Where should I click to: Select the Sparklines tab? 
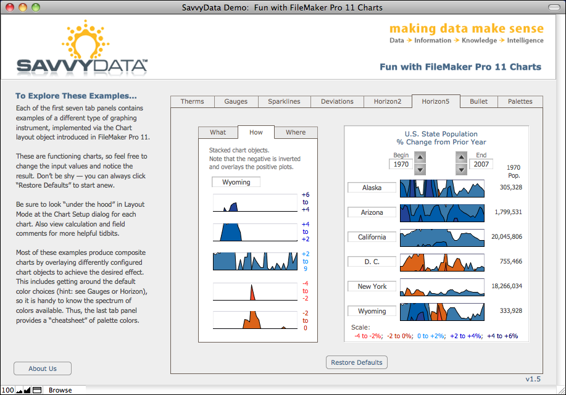pyautogui.click(x=284, y=101)
